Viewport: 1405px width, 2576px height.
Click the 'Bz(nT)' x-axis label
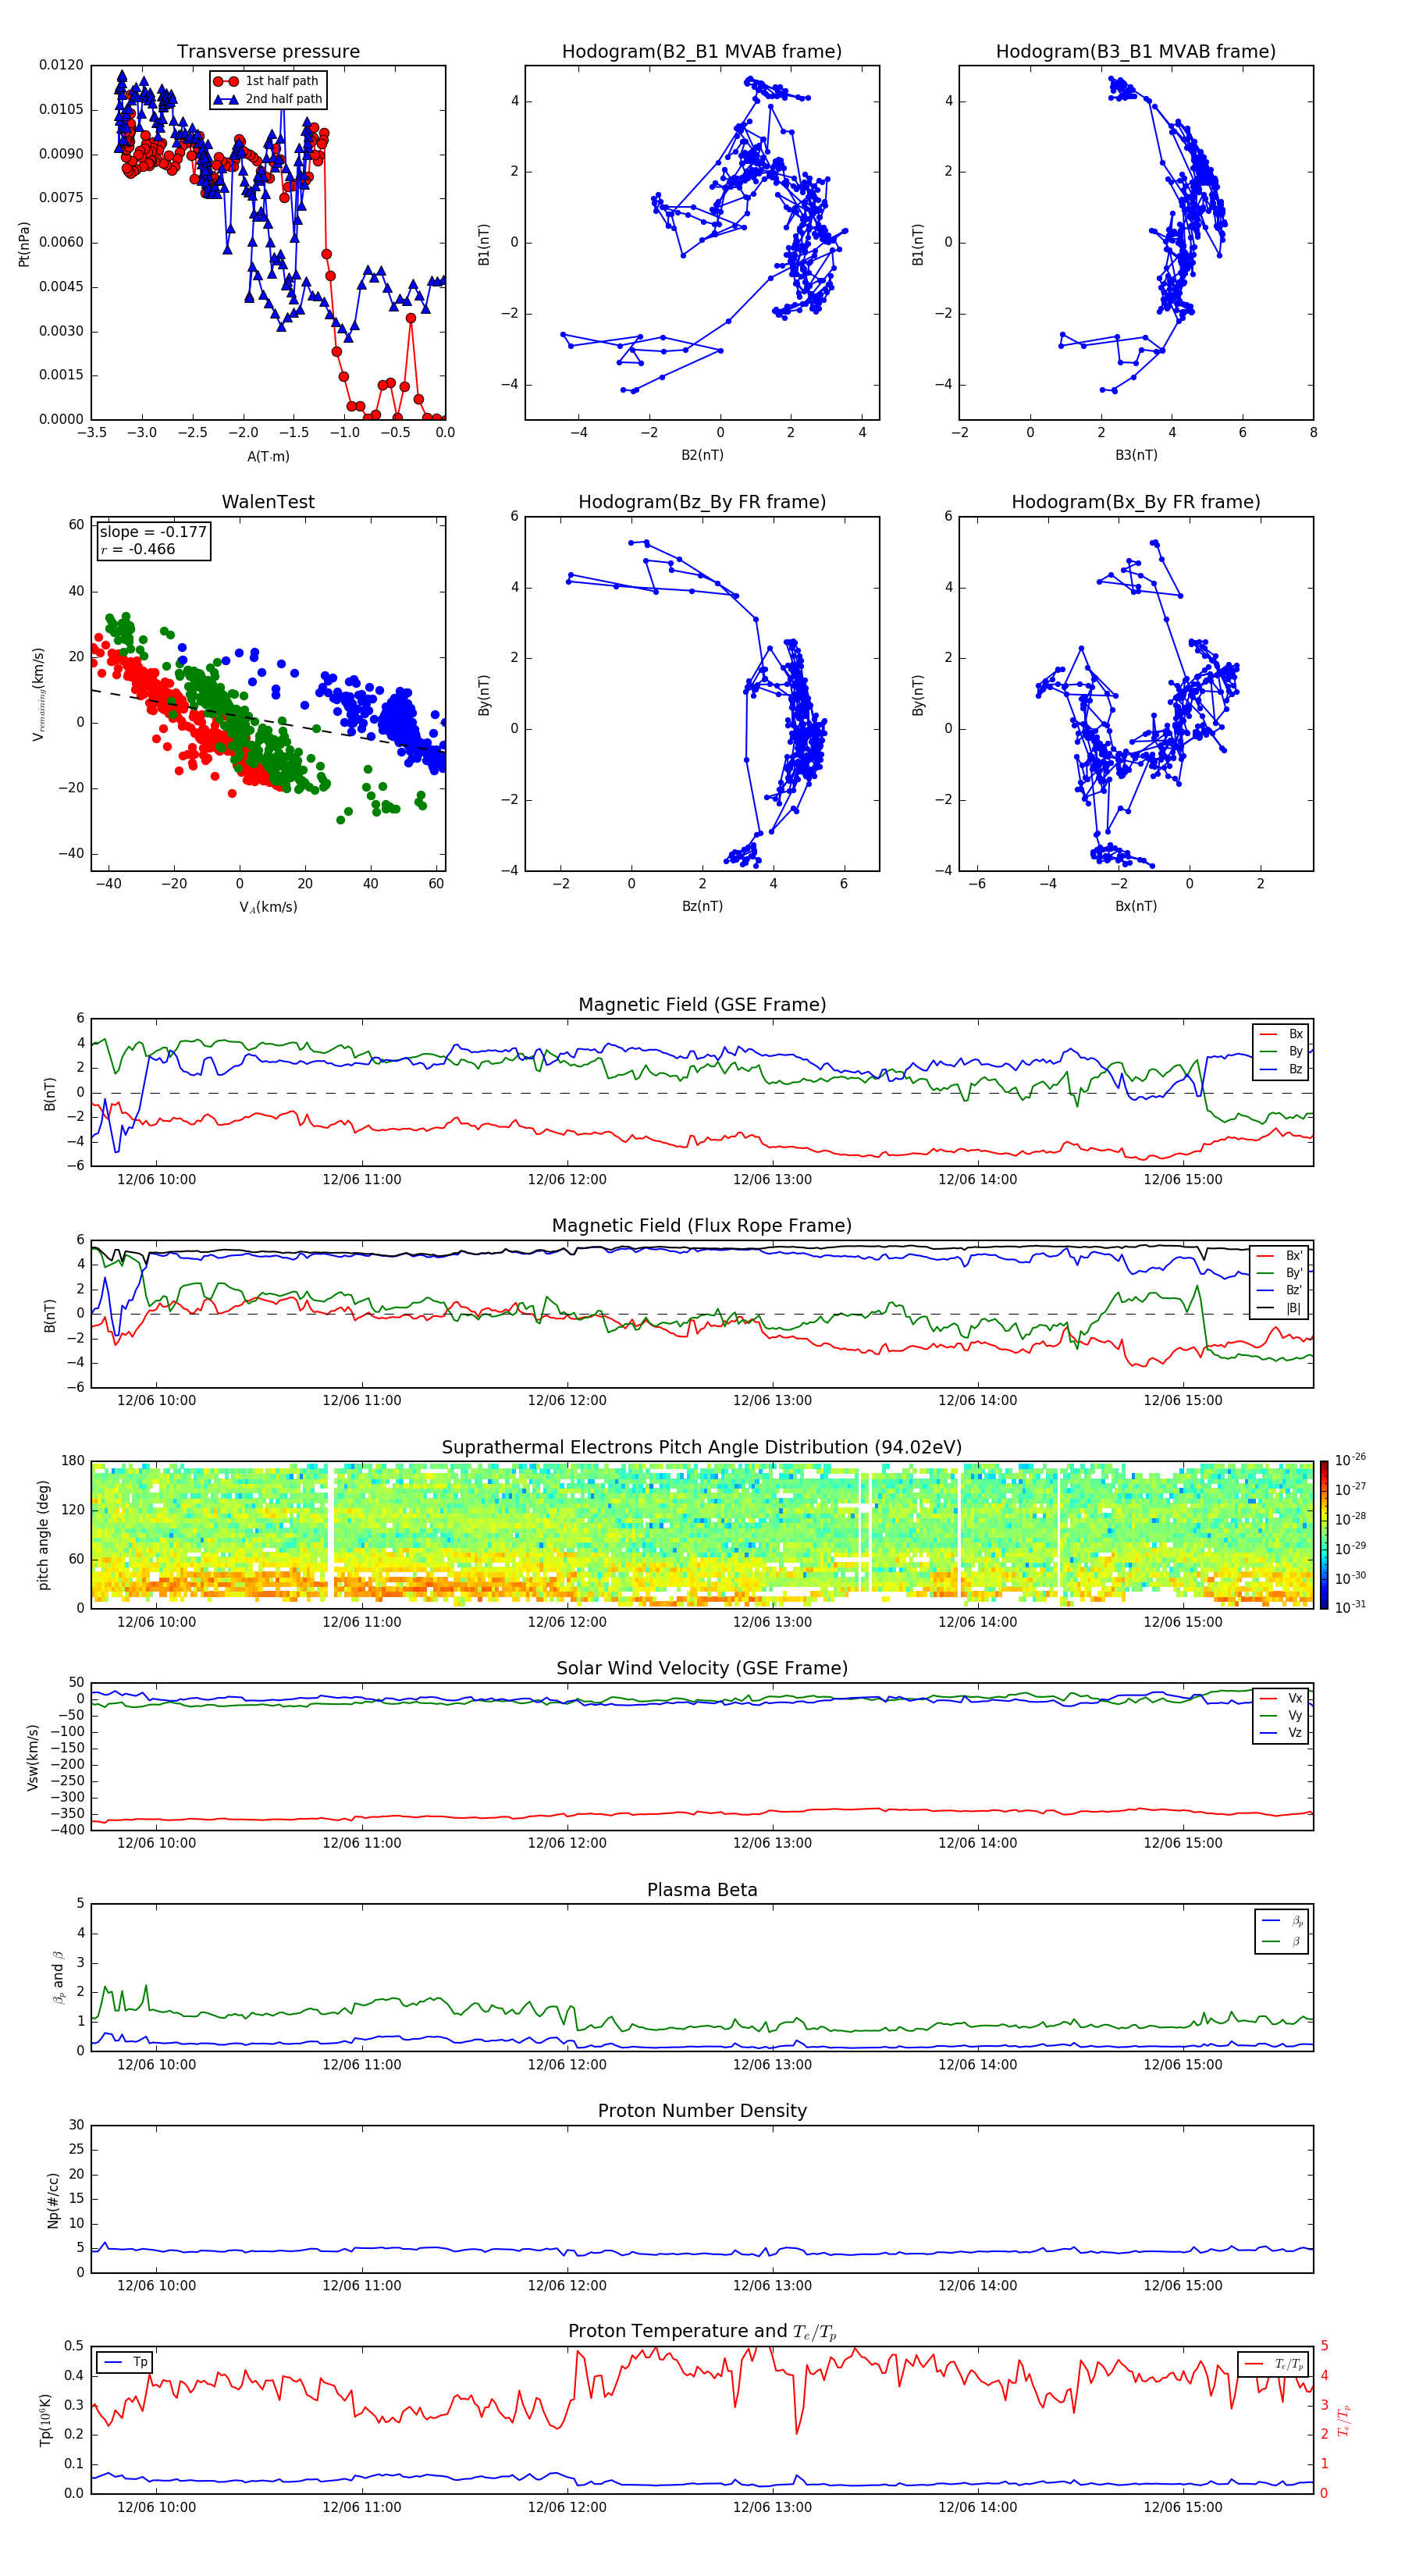pyautogui.click(x=702, y=906)
